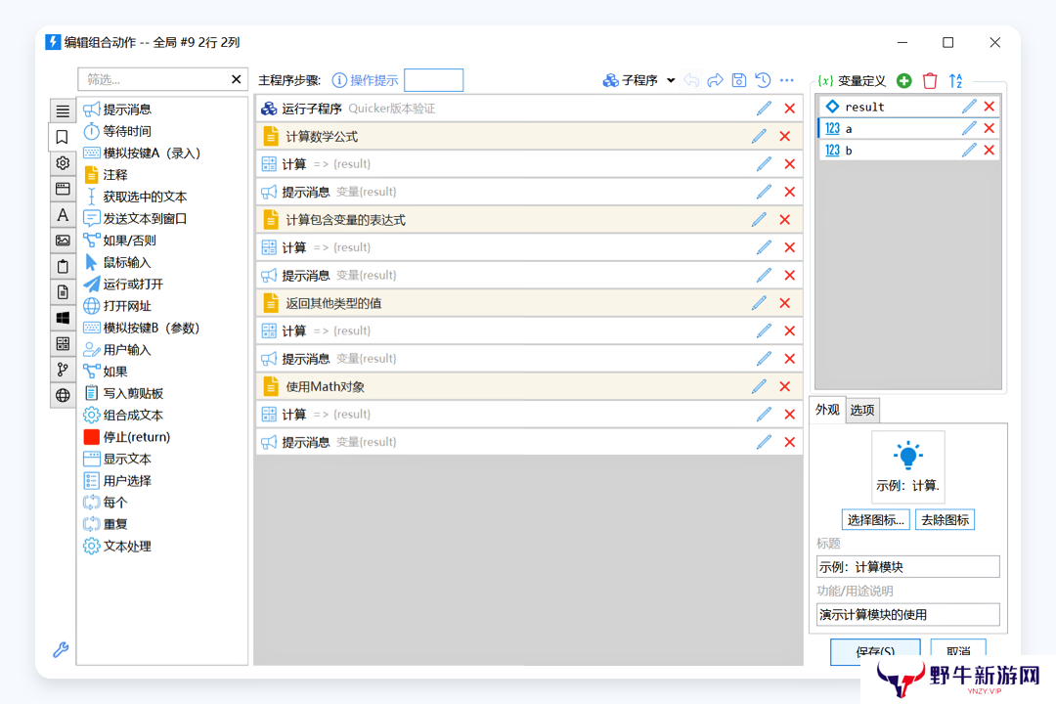The image size is (1056, 704).
Task: Select the image sidebar category icon
Action: pos(63,241)
